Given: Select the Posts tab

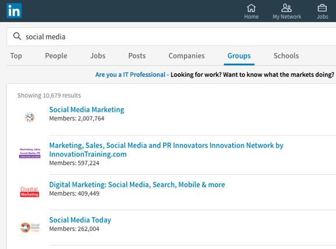Looking at the screenshot, I should point(137,56).
